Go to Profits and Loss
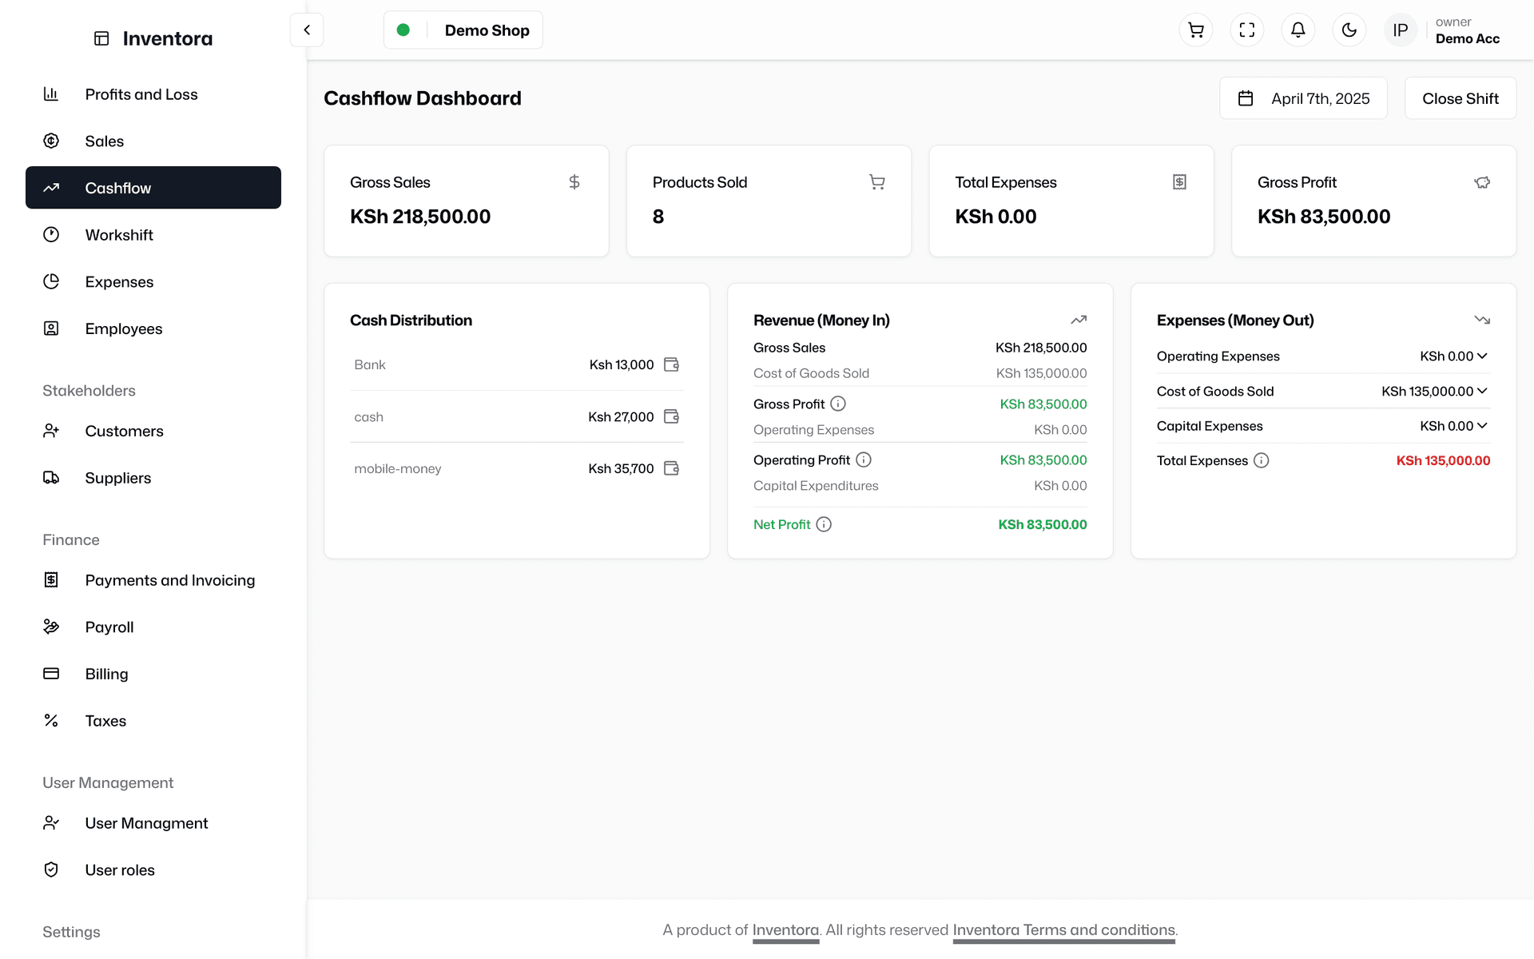The width and height of the screenshot is (1534, 959). [x=153, y=94]
